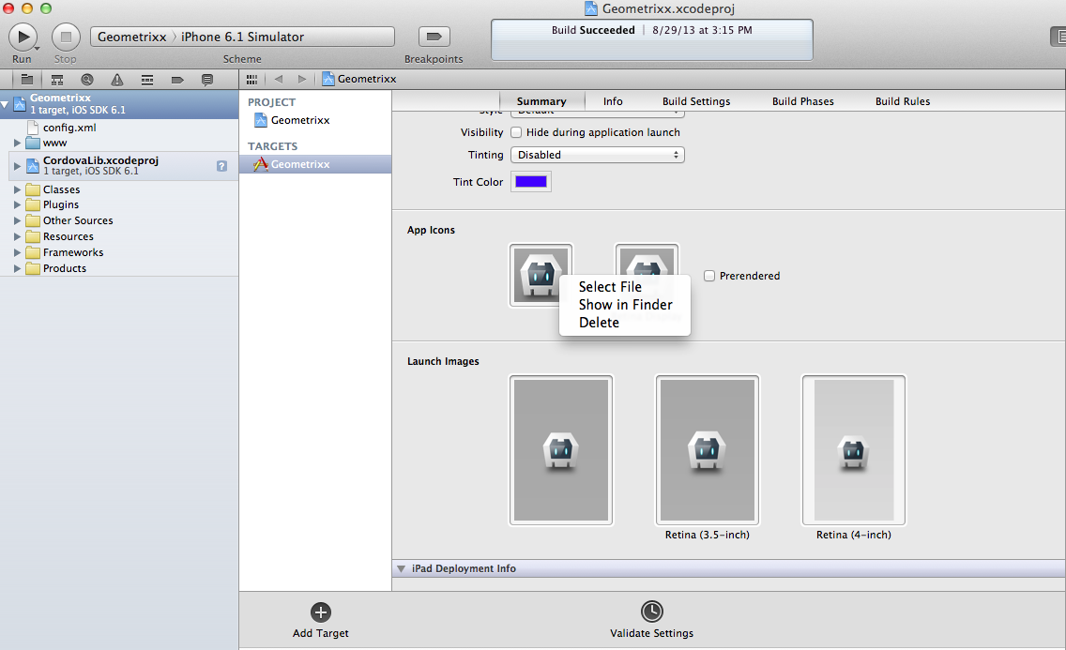Select the Geometrixx target

point(314,164)
